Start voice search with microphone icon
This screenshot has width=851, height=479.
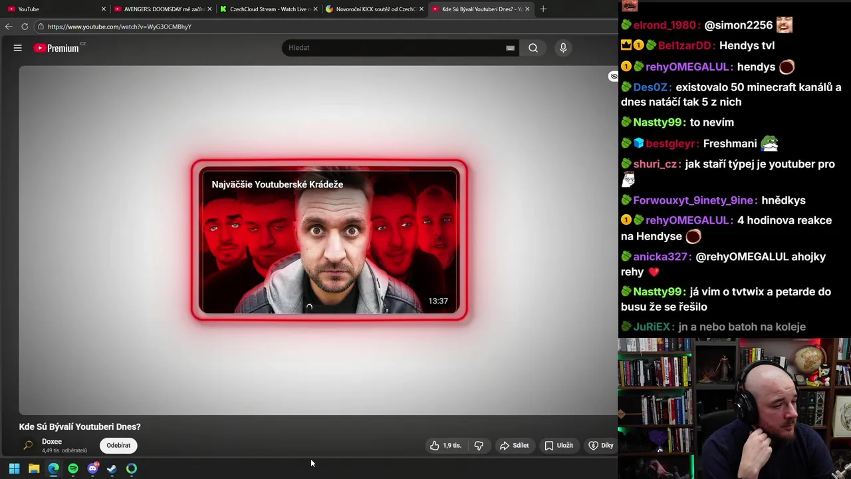point(563,48)
